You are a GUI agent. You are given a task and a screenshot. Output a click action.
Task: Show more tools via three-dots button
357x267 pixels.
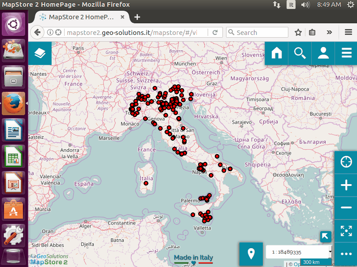346,254
